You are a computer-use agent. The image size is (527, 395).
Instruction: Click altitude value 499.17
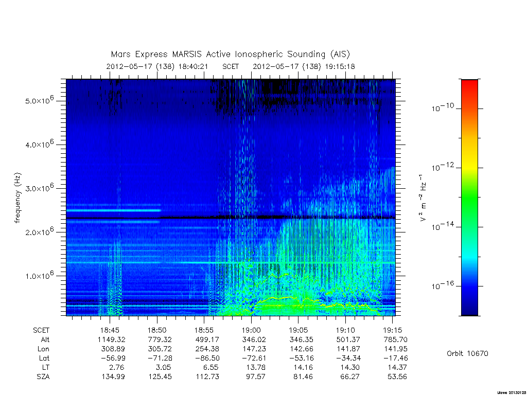coord(207,339)
